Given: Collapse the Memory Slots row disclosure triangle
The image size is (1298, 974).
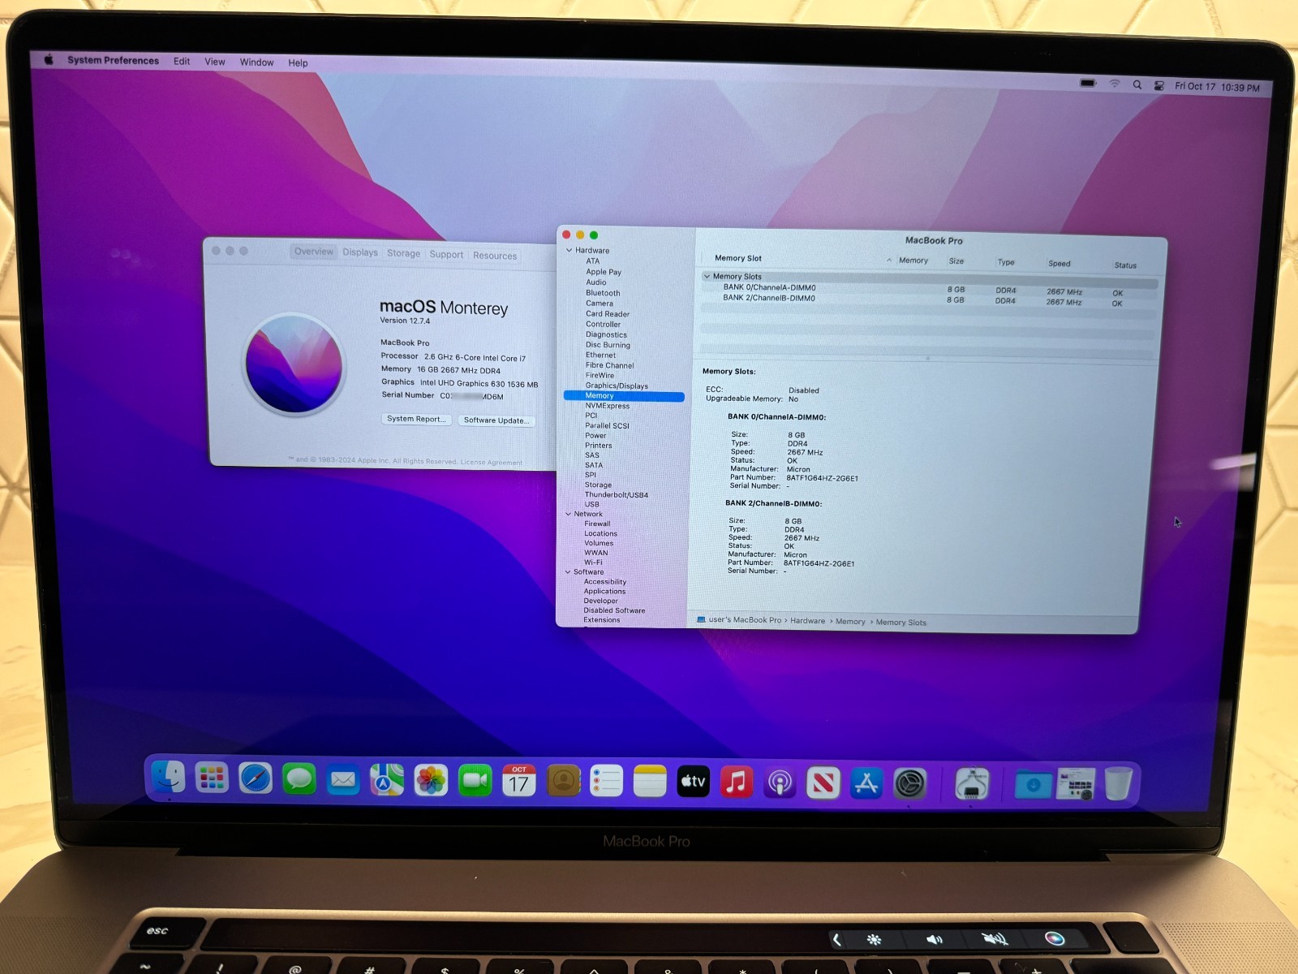Looking at the screenshot, I should [707, 276].
